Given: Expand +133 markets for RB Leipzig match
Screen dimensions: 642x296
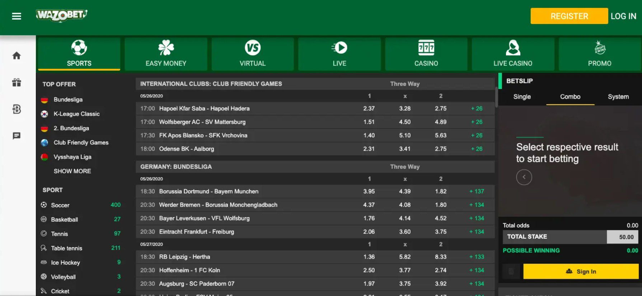Looking at the screenshot, I should 477,257.
